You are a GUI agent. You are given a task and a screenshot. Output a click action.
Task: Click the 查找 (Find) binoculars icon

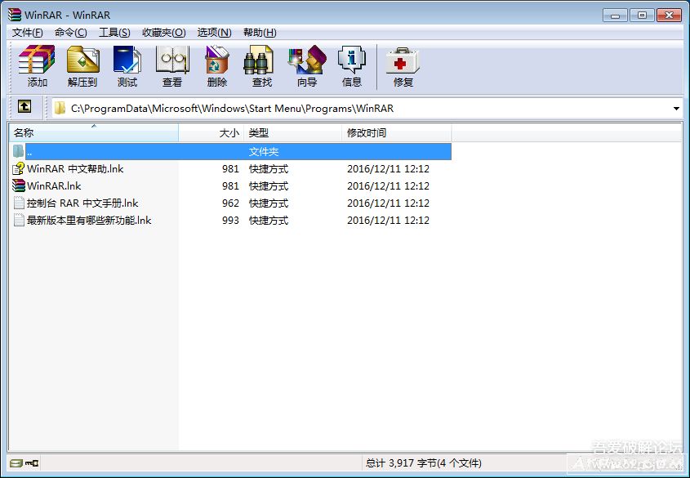tap(258, 60)
